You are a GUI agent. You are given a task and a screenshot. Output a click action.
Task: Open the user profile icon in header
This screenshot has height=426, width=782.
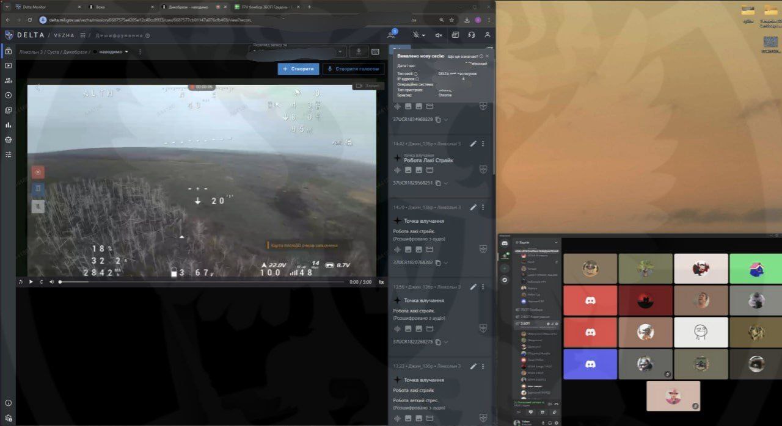tap(488, 35)
